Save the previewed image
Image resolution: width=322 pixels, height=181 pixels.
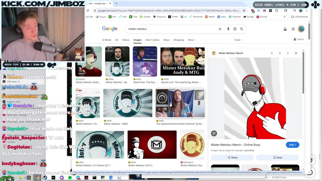pyautogui.click(x=277, y=158)
